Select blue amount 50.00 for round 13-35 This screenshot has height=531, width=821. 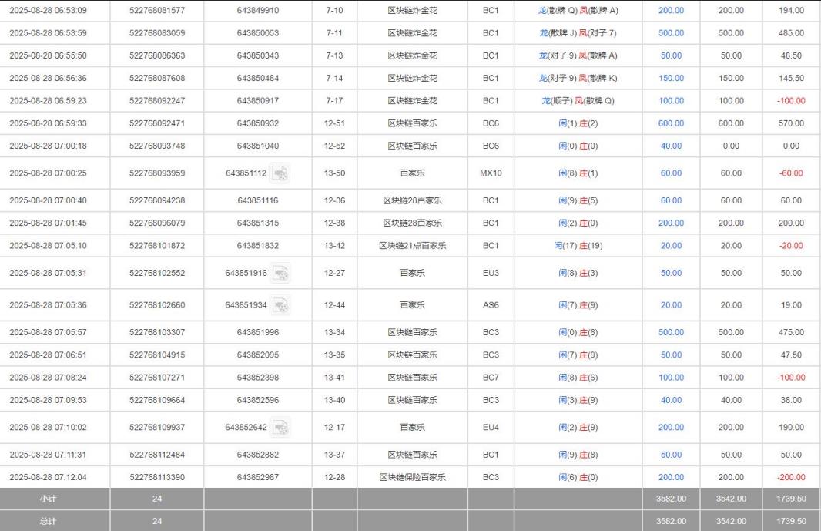click(x=669, y=355)
